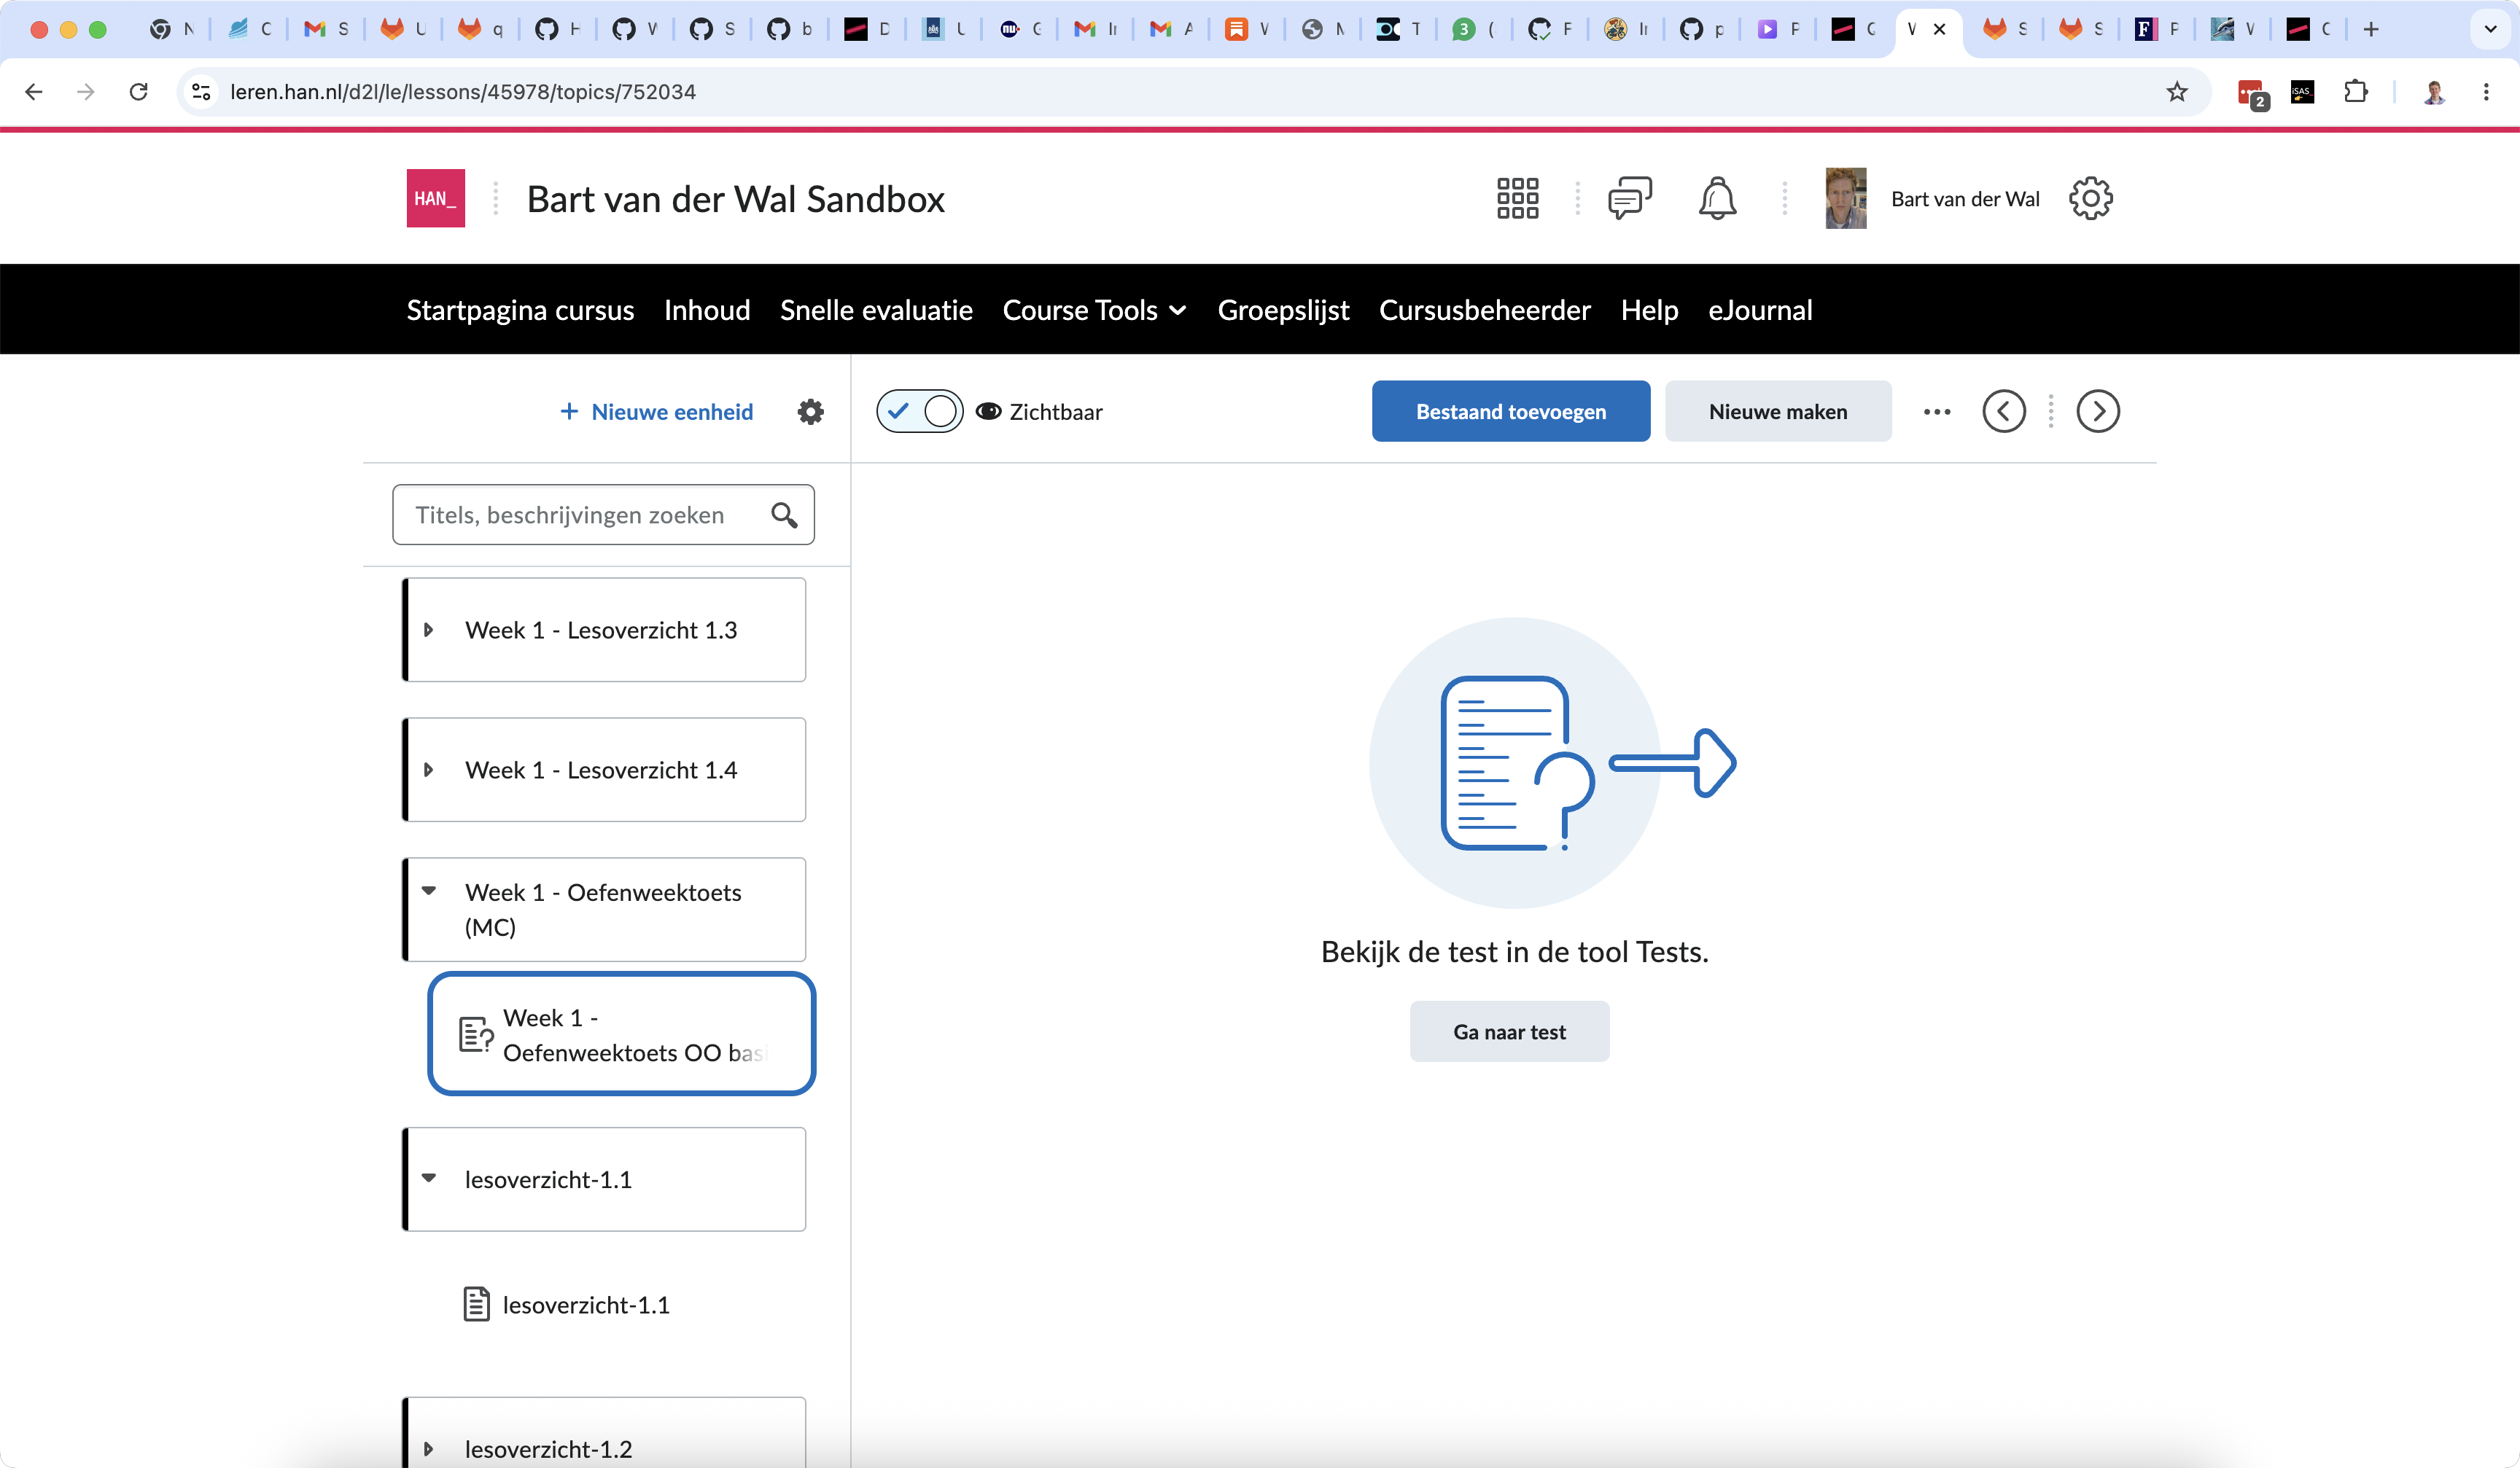Open the settings gear next to Nieuwe eenheid
2520x1468 pixels.
[810, 410]
